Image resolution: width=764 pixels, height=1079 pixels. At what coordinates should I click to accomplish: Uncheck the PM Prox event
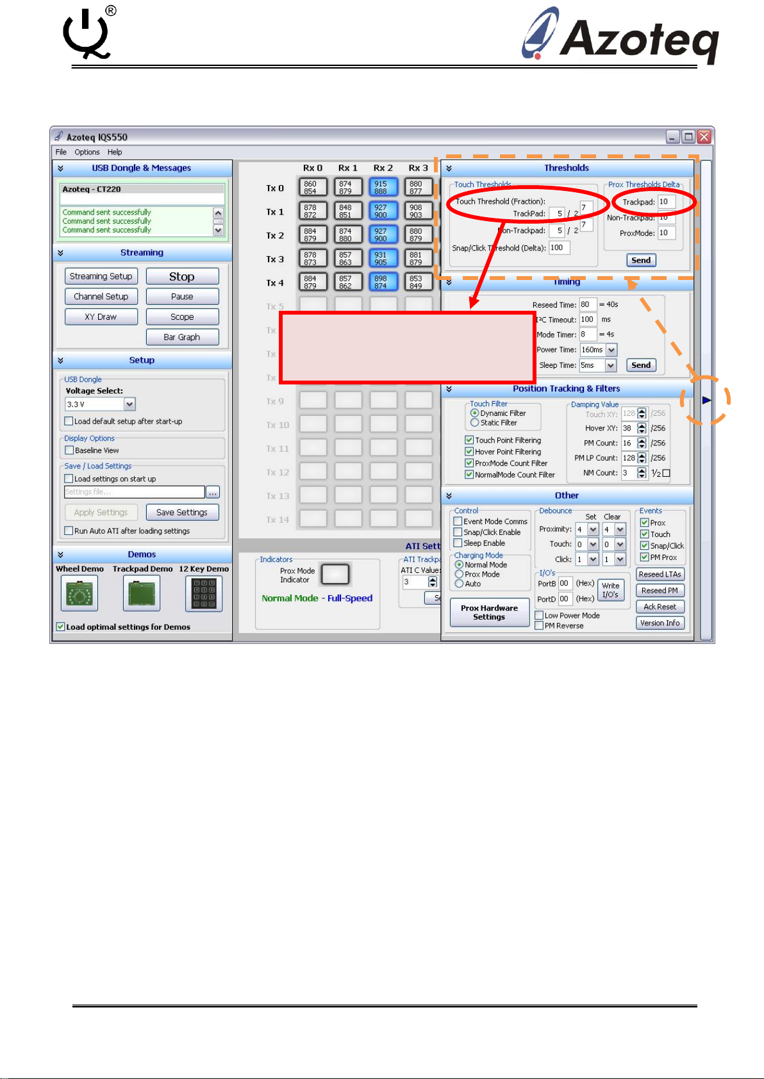click(x=645, y=557)
